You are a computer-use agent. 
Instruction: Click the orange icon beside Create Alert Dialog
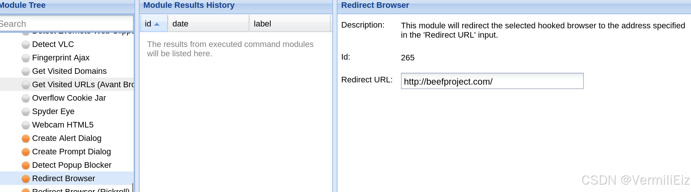[x=26, y=139]
